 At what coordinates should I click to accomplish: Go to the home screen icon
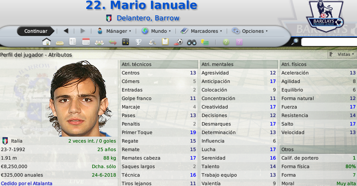click(x=47, y=42)
